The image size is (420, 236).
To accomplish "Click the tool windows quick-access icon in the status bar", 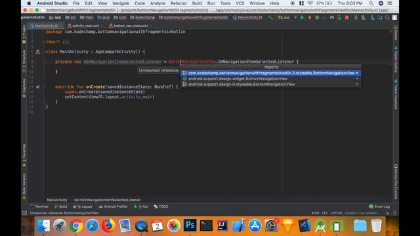I will click(x=25, y=213).
